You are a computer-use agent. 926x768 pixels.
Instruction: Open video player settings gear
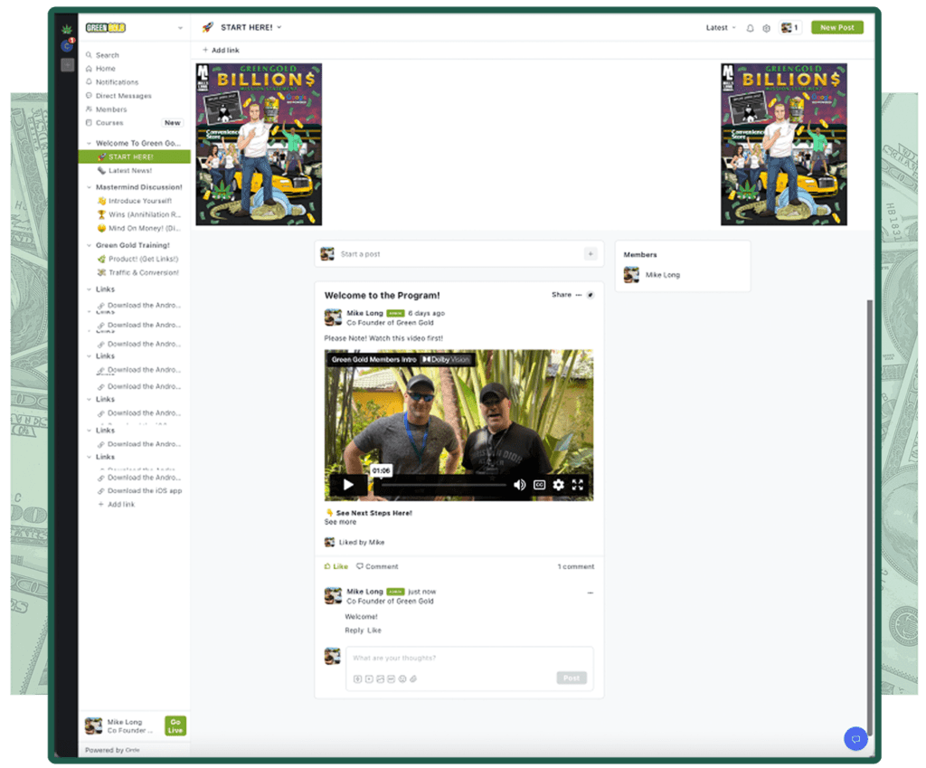point(558,485)
